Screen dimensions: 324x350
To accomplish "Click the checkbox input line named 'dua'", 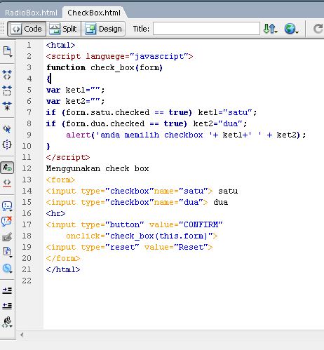I will point(137,202).
